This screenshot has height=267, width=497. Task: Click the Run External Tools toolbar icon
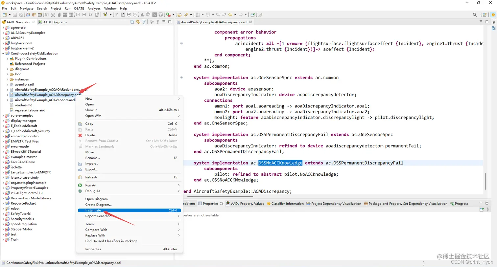click(168, 15)
